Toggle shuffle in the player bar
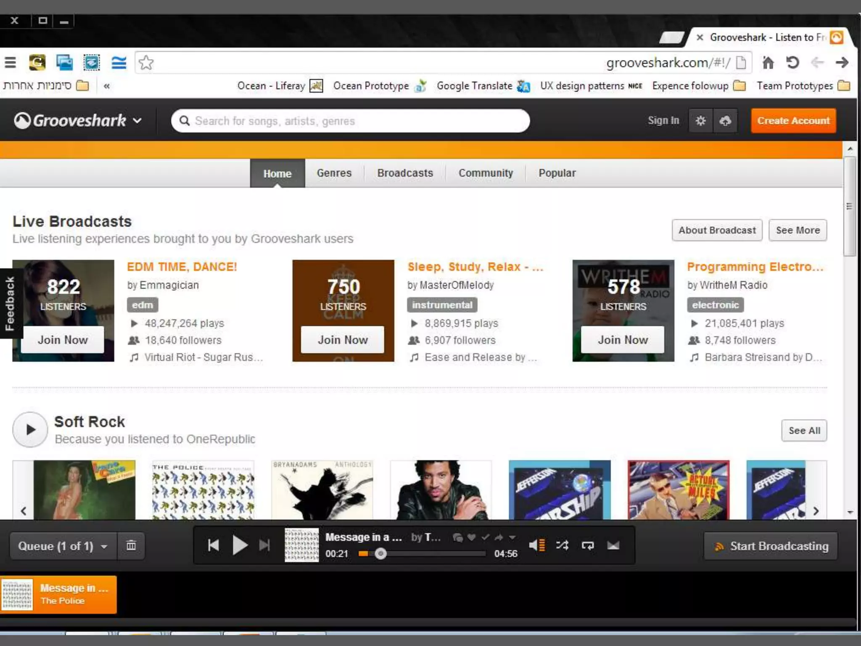Screen dimensions: 861x646 pos(562,545)
